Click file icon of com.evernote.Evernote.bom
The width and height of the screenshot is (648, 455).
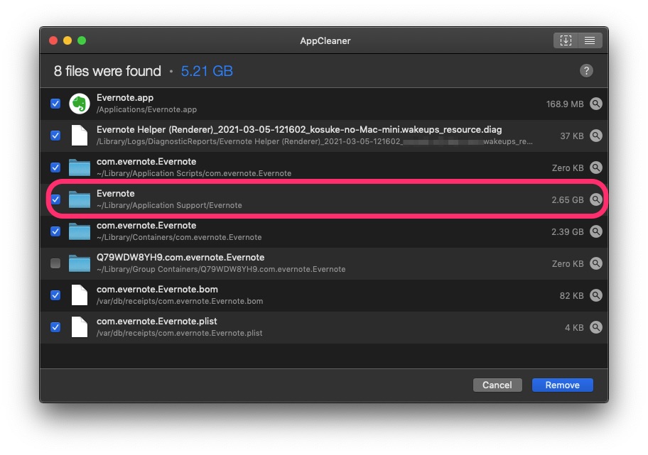tap(80, 295)
